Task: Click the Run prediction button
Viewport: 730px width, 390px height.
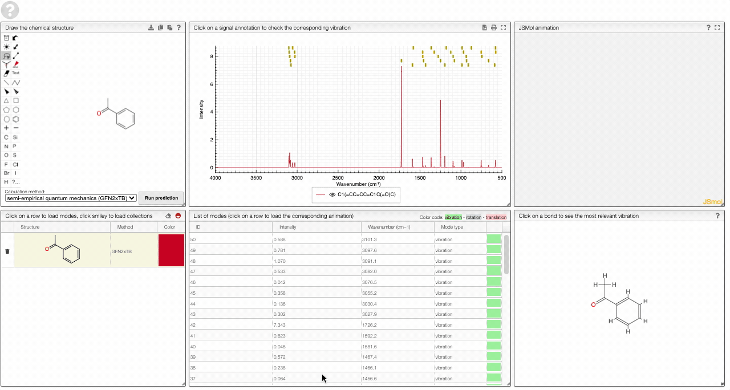Action: 161,198
